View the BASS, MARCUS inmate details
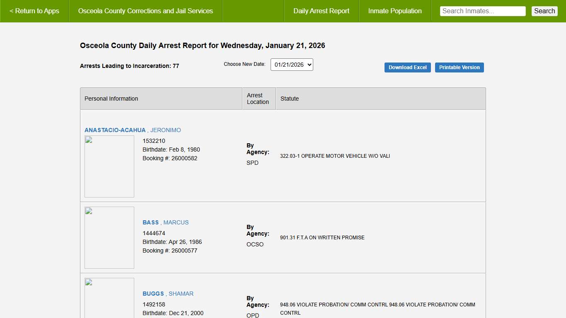 (165, 222)
